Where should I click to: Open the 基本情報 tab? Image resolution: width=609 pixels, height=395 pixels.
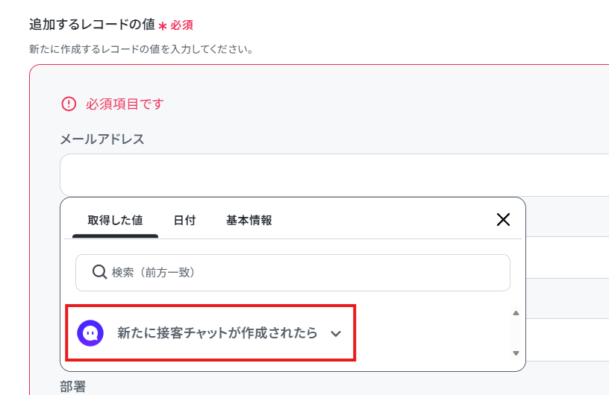click(249, 221)
